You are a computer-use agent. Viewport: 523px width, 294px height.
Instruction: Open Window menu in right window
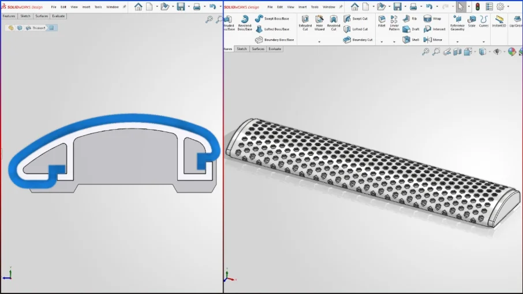coord(329,7)
